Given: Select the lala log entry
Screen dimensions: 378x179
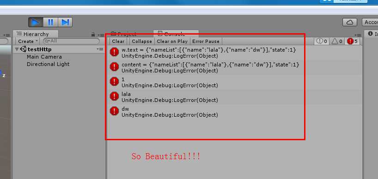Looking at the screenshot, I should pyautogui.click(x=235, y=97).
